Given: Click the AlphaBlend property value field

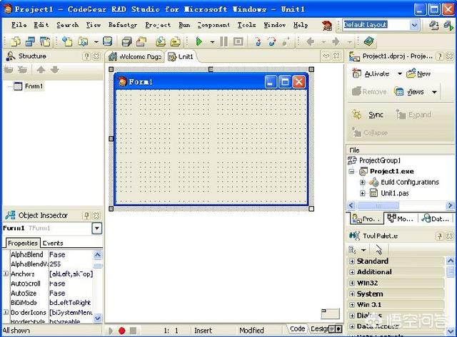Looking at the screenshot, I should (x=70, y=254).
